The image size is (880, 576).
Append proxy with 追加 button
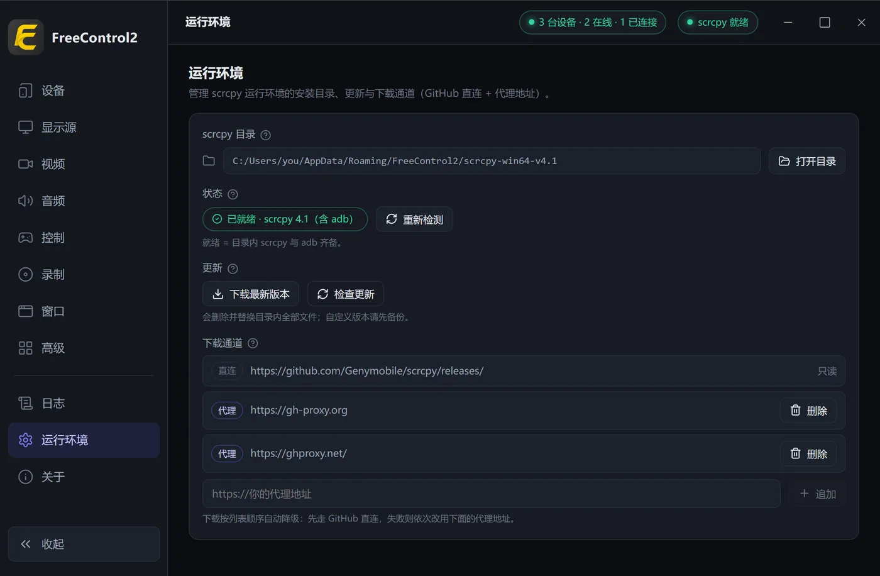click(817, 494)
